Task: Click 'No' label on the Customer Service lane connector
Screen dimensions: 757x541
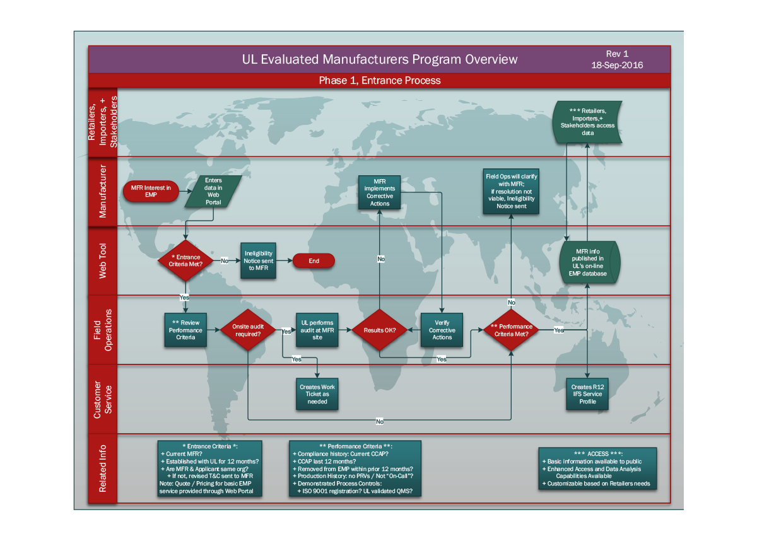Action: (x=380, y=421)
